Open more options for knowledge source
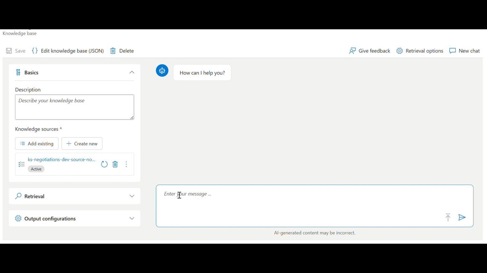This screenshot has height=273, width=487. (x=126, y=164)
